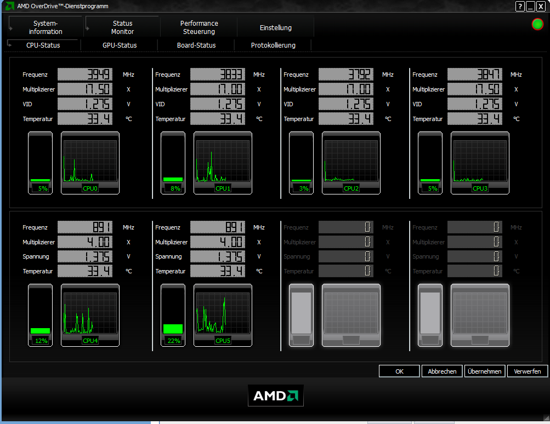The height and width of the screenshot is (424, 550).
Task: Click CPU0 Multiplizierer value 17.50
Action: pyautogui.click(x=85, y=89)
